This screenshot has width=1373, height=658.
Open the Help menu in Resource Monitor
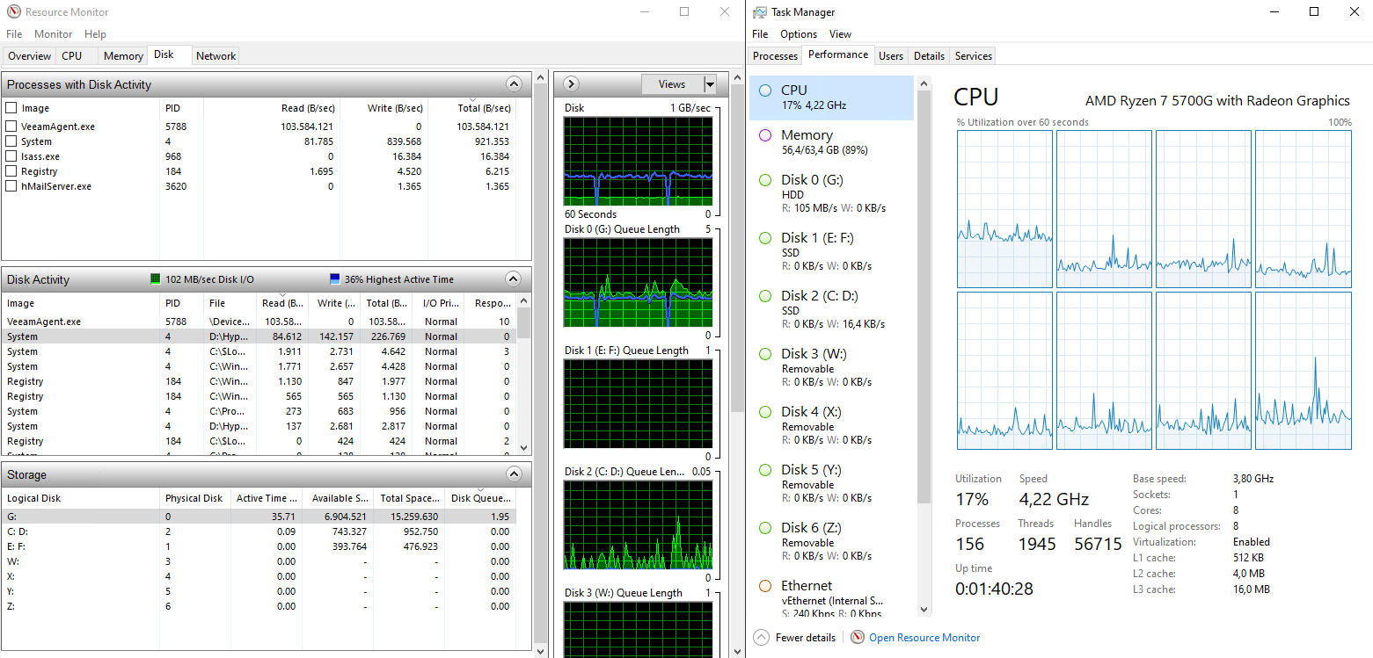pyautogui.click(x=95, y=34)
